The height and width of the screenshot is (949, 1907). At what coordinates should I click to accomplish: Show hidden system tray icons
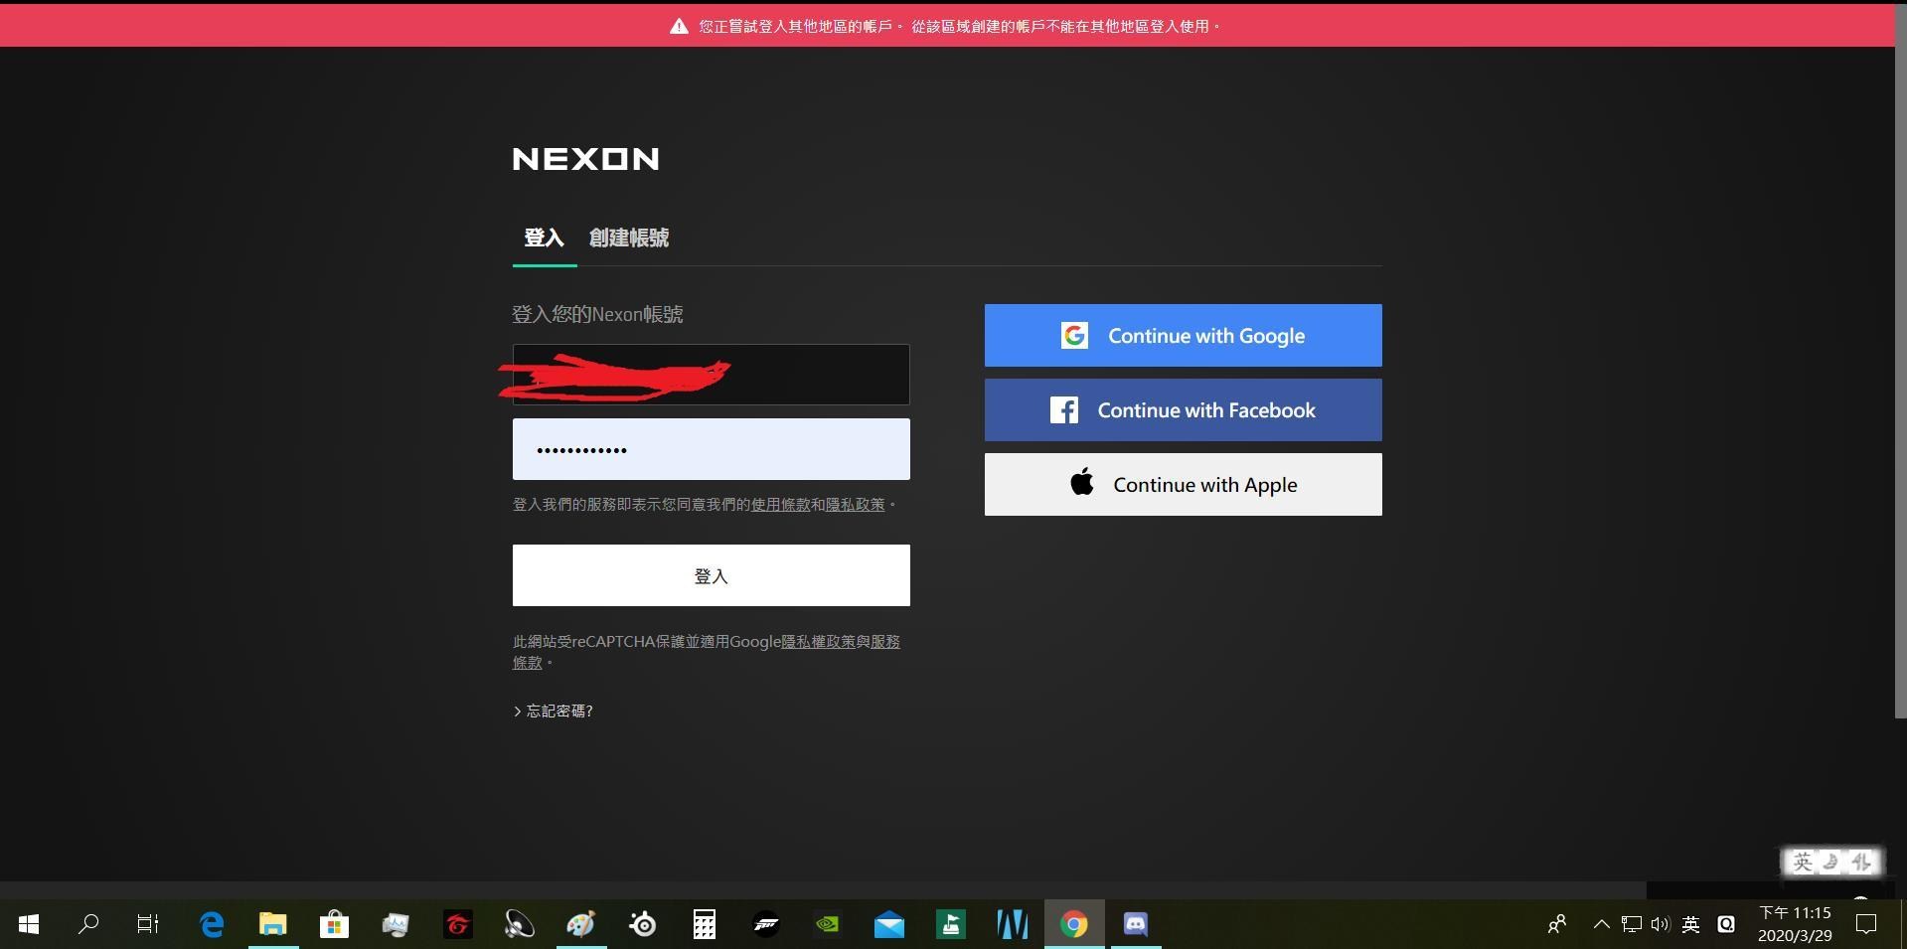(1601, 924)
